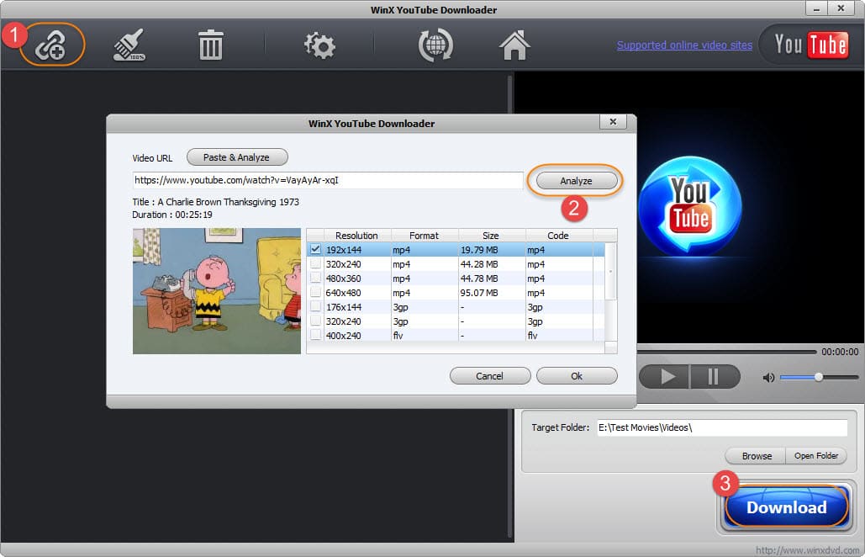Image resolution: width=865 pixels, height=557 pixels.
Task: Open the Settings gear icon
Action: [320, 45]
